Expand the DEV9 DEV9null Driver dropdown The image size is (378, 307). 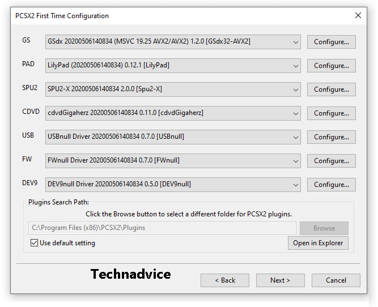pos(173,185)
